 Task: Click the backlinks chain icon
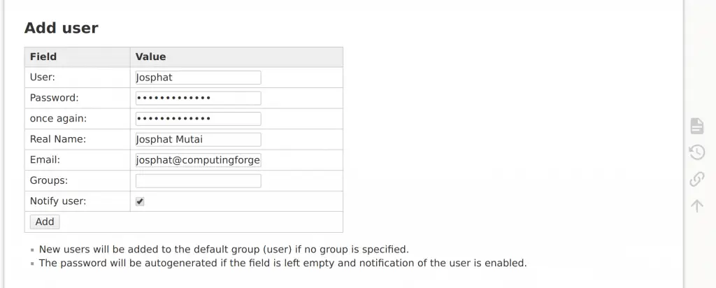pyautogui.click(x=696, y=179)
